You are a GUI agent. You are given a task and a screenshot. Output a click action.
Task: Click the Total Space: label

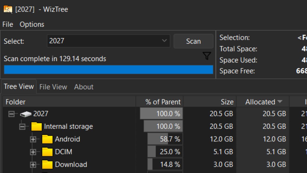238,49
